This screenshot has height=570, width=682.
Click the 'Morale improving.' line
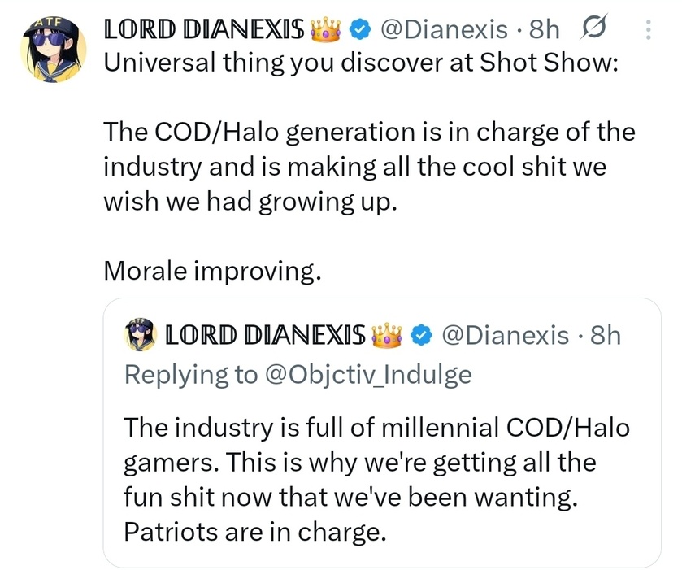(x=212, y=272)
